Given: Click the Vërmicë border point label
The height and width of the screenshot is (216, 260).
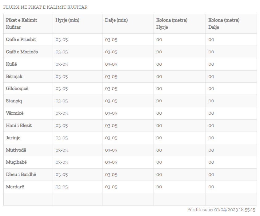Looking at the screenshot, I should [x=15, y=113].
